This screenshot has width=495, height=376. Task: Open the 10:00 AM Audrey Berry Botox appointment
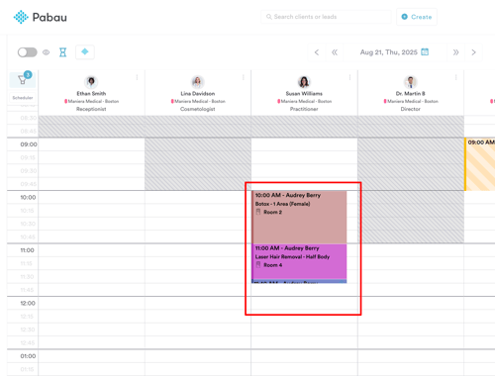(x=299, y=217)
